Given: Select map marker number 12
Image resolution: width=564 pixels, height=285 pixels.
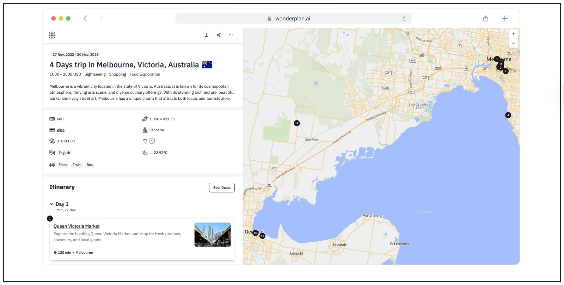Looking at the screenshot, I should tap(297, 123).
